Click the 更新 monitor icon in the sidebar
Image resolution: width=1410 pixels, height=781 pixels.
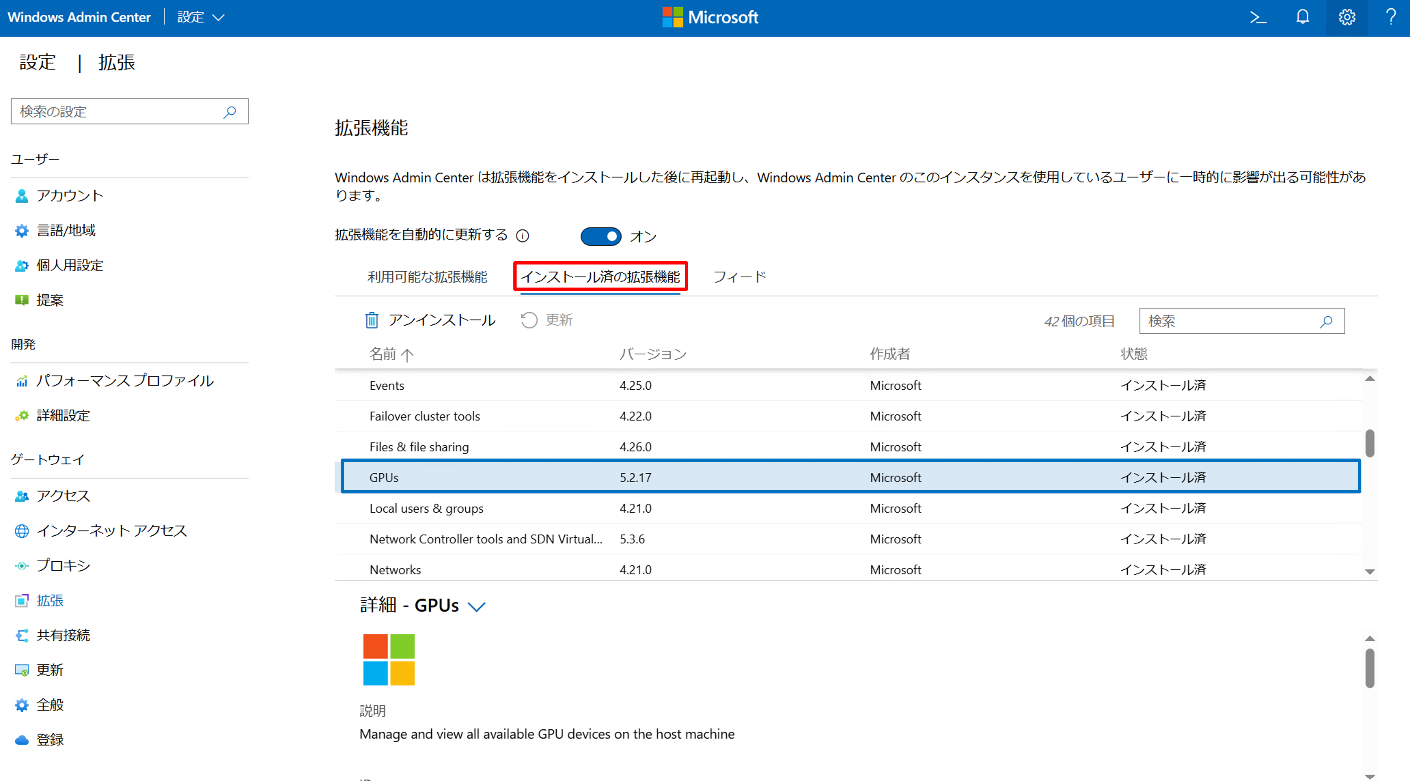21,670
